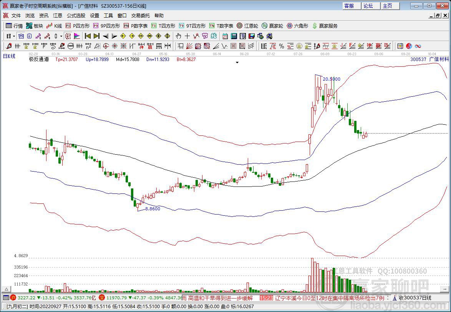Select the Gann fan lines tool

[189, 46]
